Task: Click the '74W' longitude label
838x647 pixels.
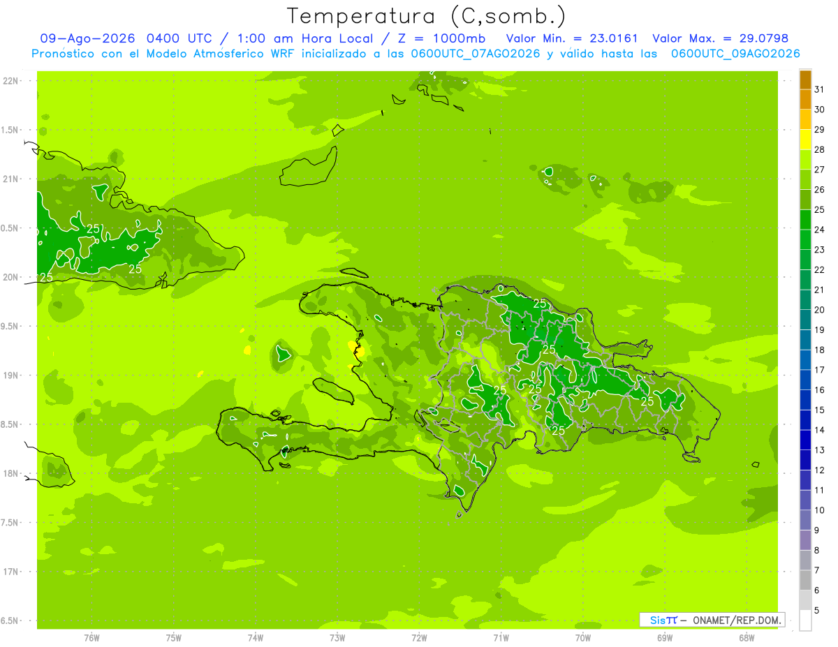Action: [x=256, y=638]
